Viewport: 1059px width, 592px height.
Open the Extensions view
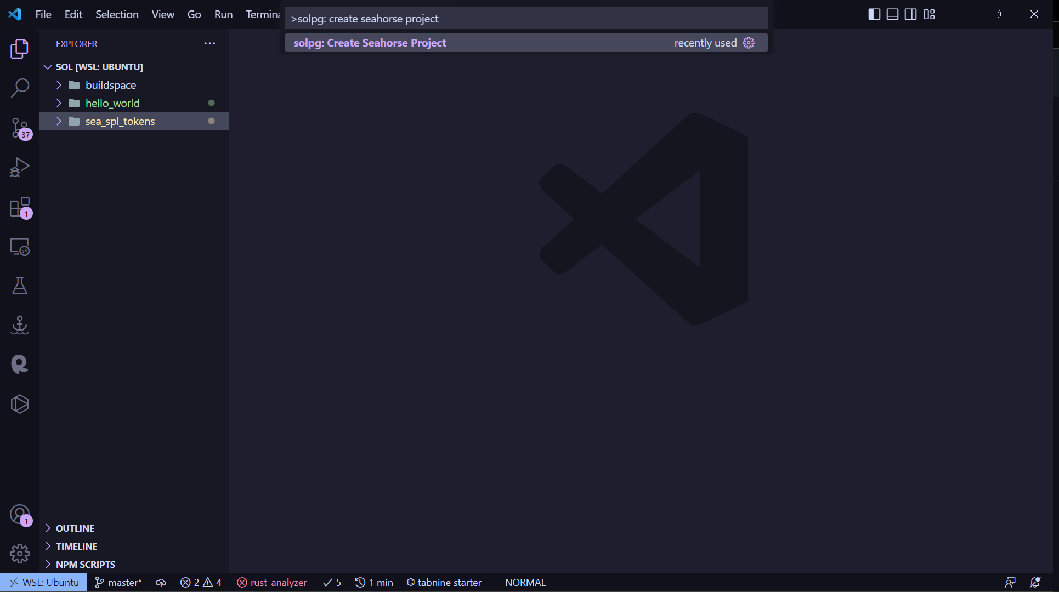(20, 208)
